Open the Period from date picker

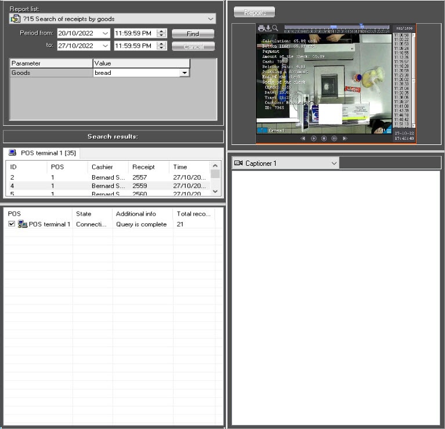pyautogui.click(x=105, y=34)
